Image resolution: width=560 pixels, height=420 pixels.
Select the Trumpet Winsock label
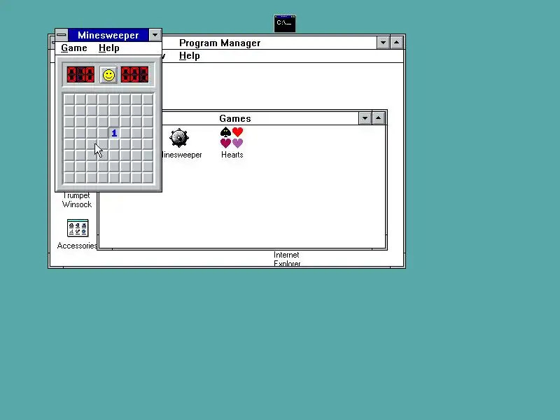pos(77,200)
